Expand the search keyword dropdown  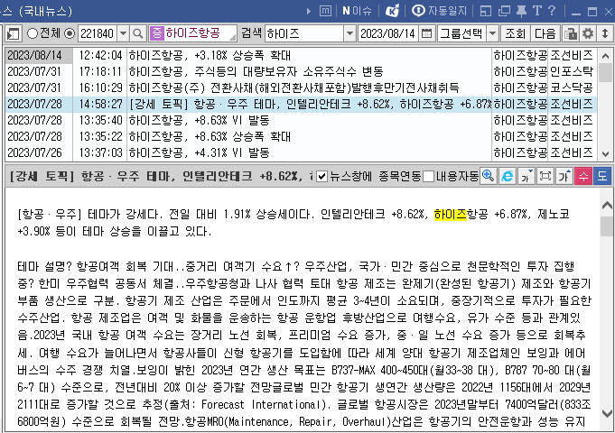click(349, 33)
